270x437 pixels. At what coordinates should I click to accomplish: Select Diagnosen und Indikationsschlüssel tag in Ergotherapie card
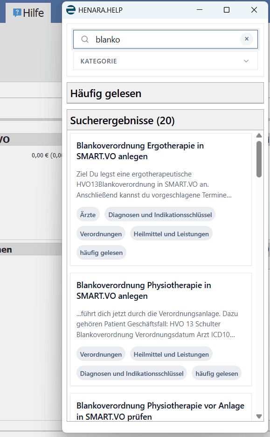click(160, 215)
